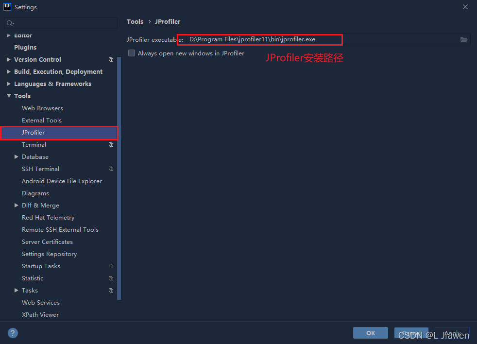The width and height of the screenshot is (477, 344).
Task: Click in the settings search field
Action: click(61, 23)
